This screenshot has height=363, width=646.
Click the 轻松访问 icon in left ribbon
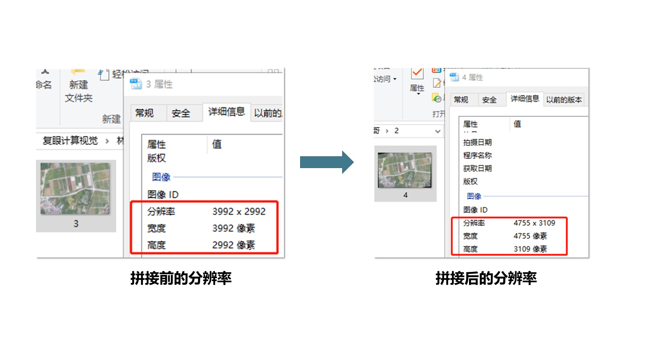click(104, 75)
